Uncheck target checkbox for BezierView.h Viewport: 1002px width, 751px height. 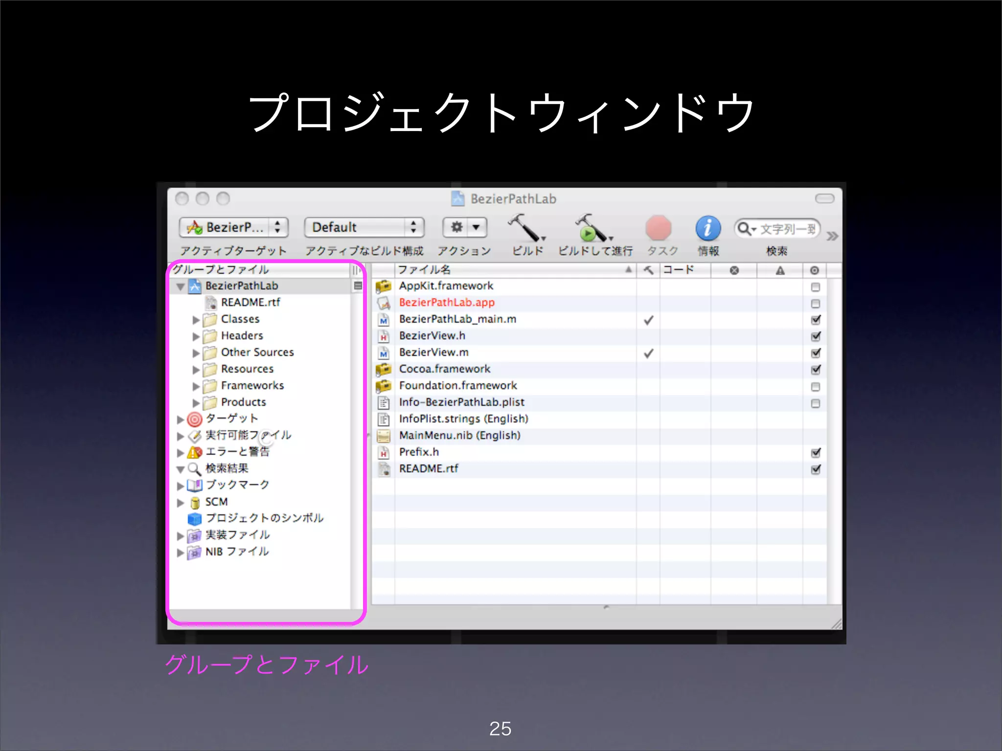[816, 336]
